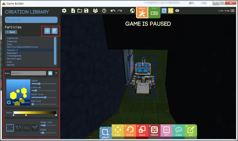Open the settings gear in top toolbar

tap(64, 11)
